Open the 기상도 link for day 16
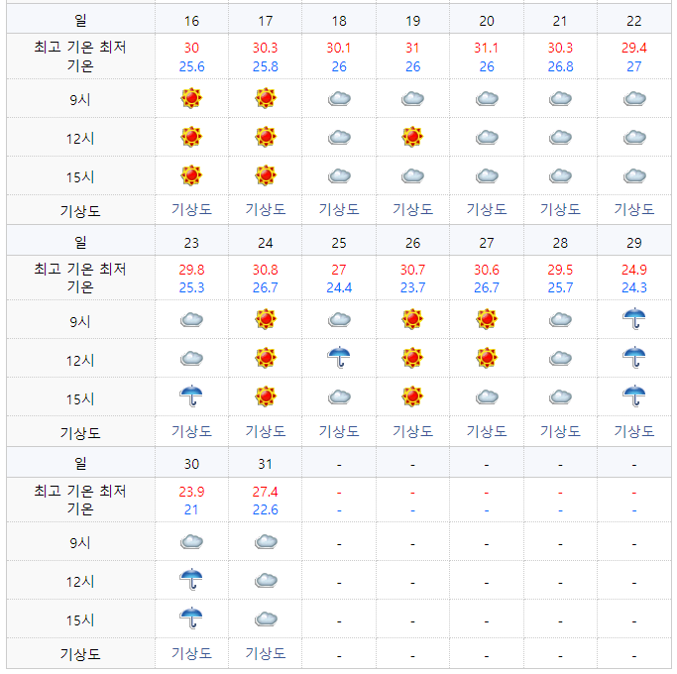677x674 pixels. 191,210
